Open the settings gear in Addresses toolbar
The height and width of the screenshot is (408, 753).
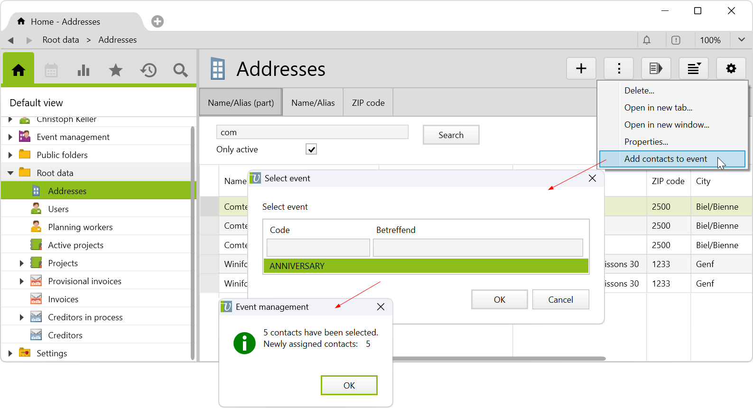[x=731, y=69]
